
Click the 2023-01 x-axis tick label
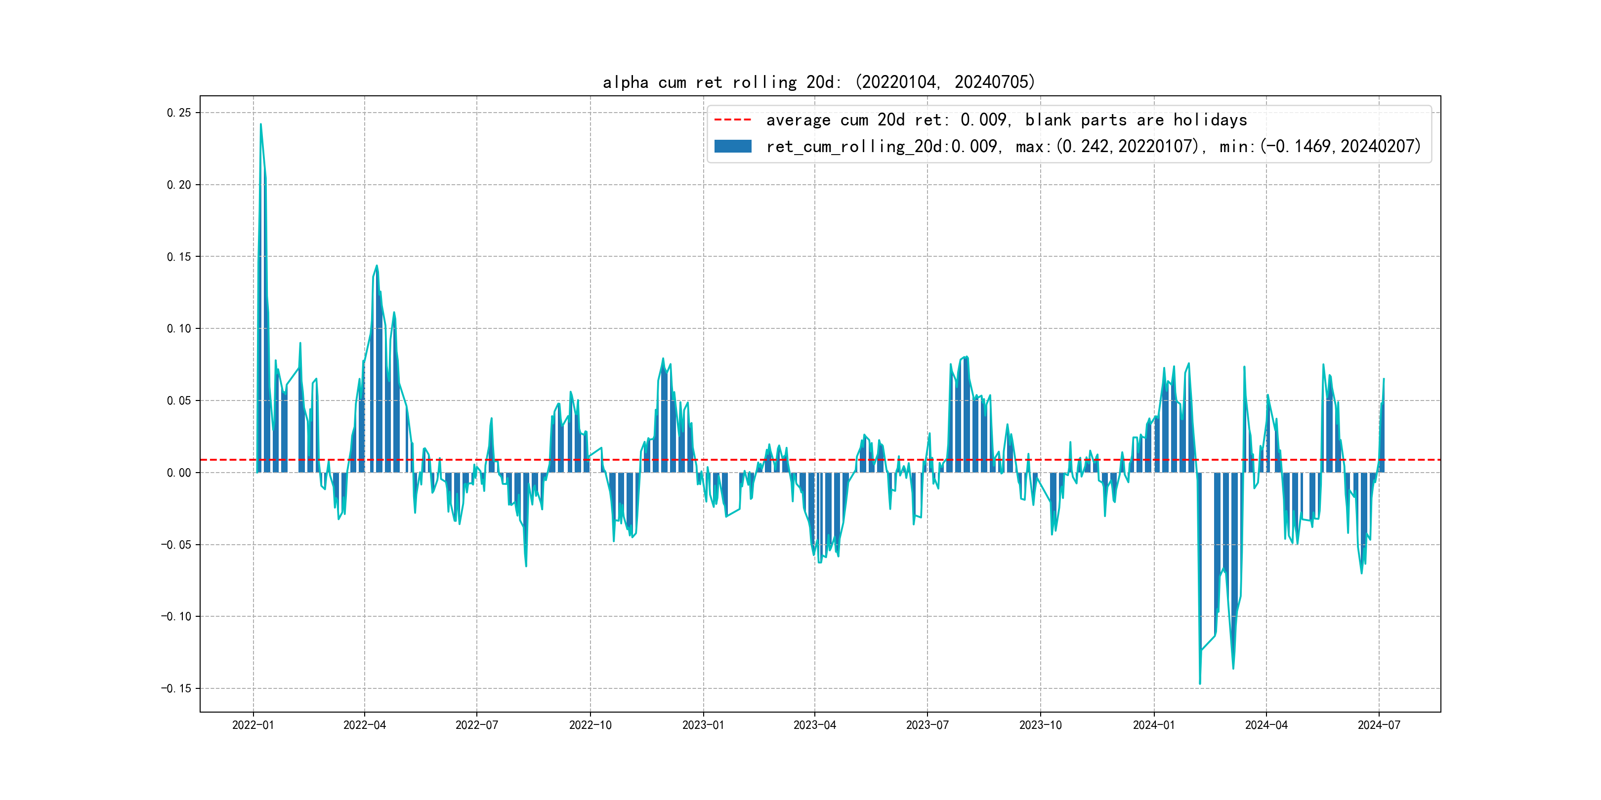[x=703, y=725]
